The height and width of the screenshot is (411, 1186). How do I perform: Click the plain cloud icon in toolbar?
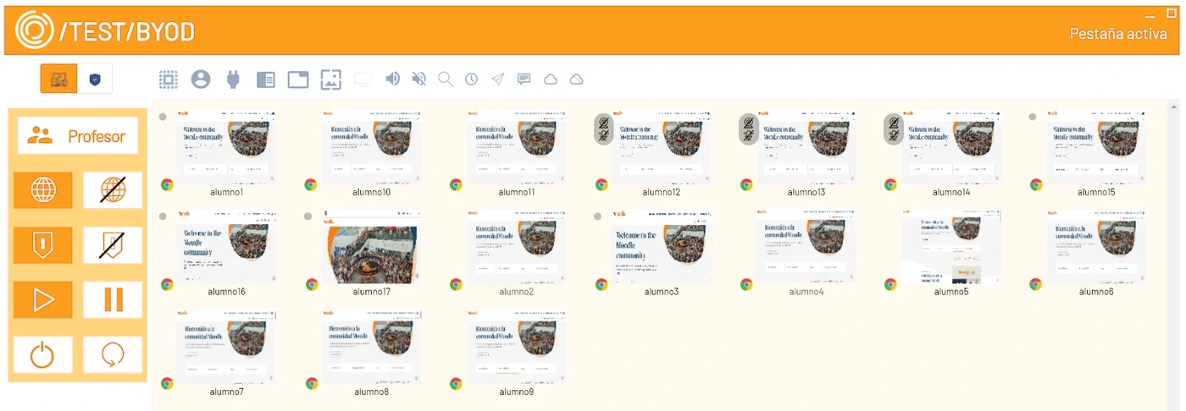(551, 79)
